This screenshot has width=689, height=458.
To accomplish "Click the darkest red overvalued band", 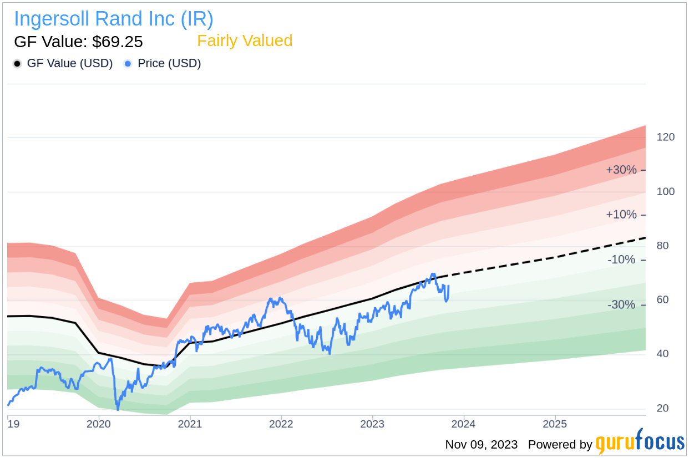I will tap(555, 162).
